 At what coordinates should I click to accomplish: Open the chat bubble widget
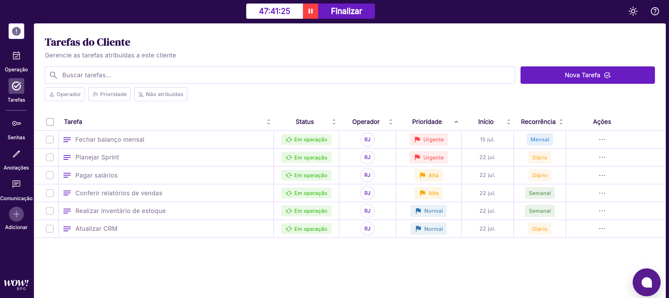pyautogui.click(x=646, y=282)
